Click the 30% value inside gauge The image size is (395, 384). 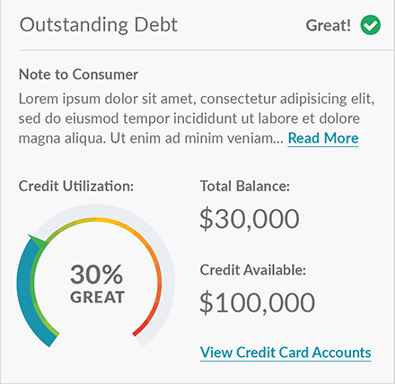click(96, 275)
